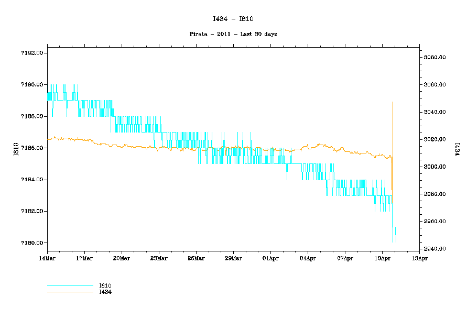Click the 3080.00 right axis value

tap(435, 58)
